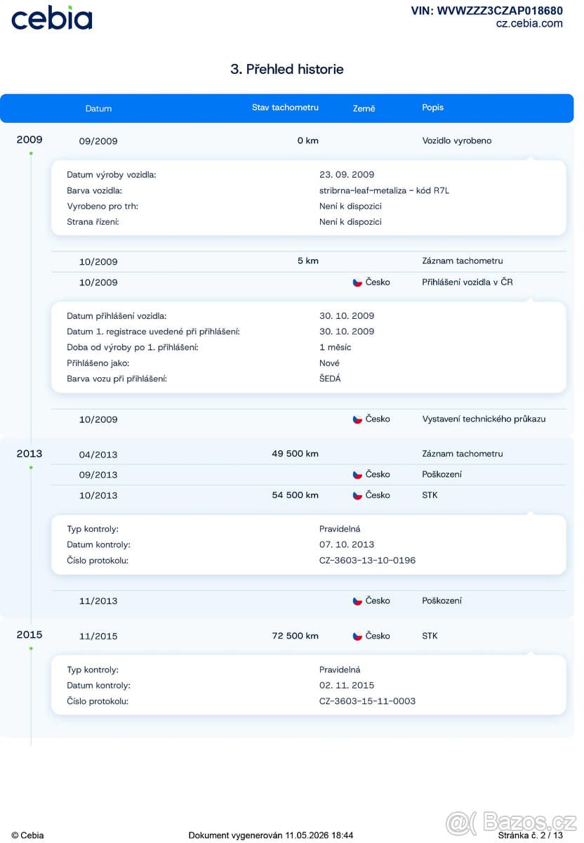Click the Czech flag on 09/2013 Poškození row
Viewport: 584px width, 843px height.
(x=357, y=475)
